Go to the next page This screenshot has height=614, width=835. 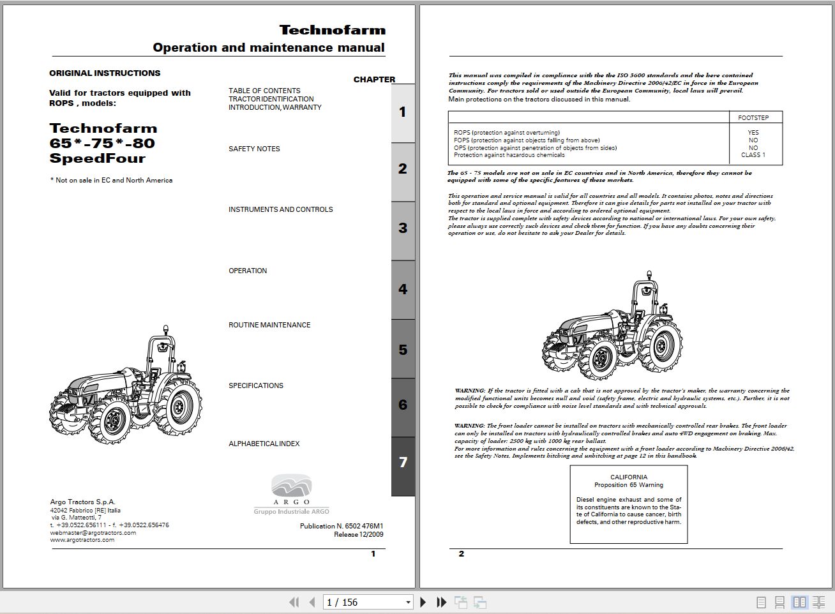point(423,602)
